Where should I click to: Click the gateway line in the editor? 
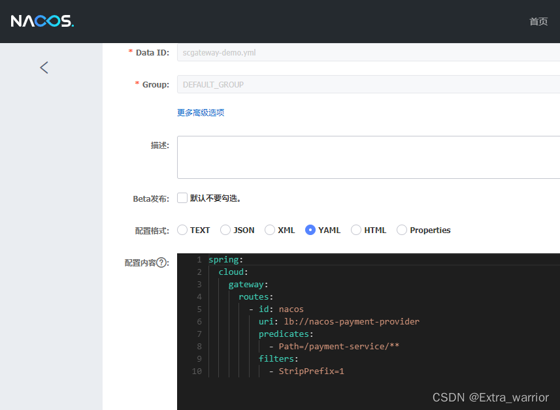coord(247,284)
